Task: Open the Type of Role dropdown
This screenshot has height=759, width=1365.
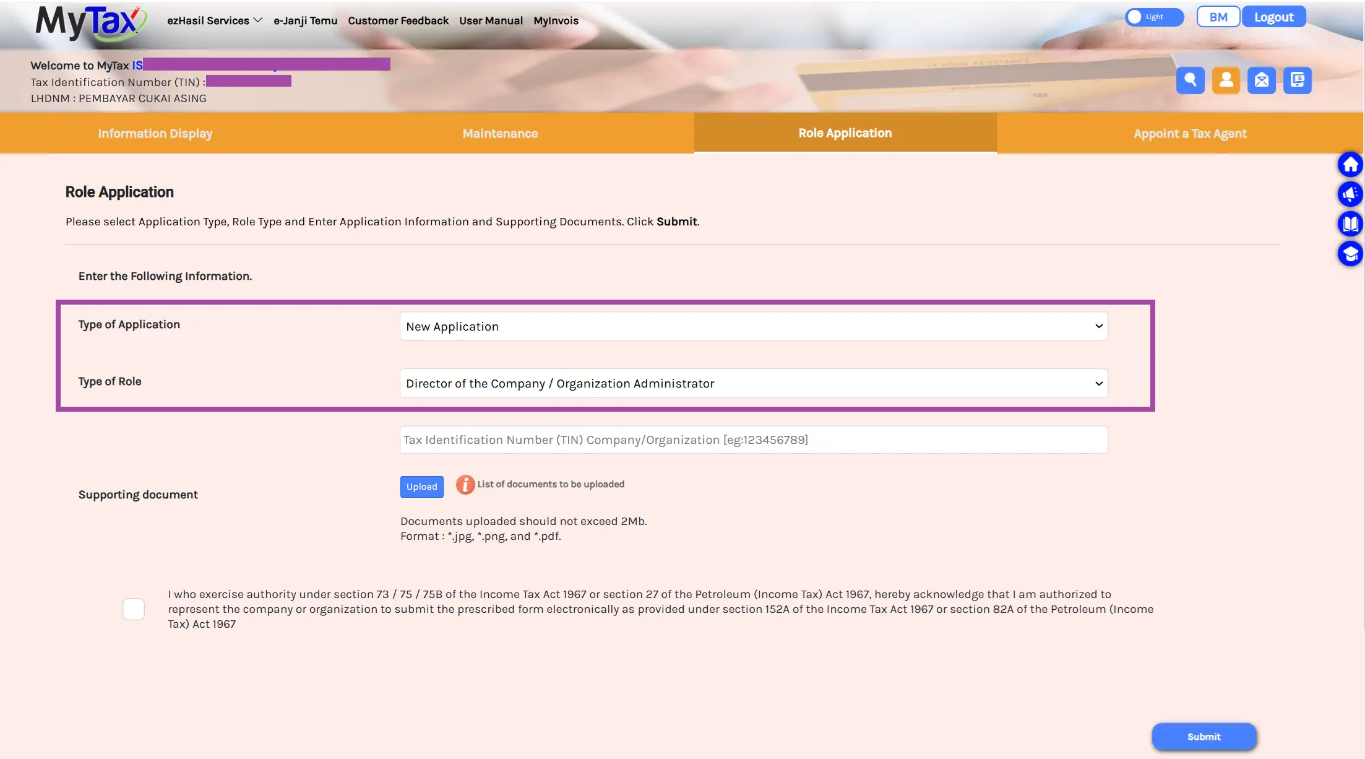Action: pyautogui.click(x=754, y=383)
